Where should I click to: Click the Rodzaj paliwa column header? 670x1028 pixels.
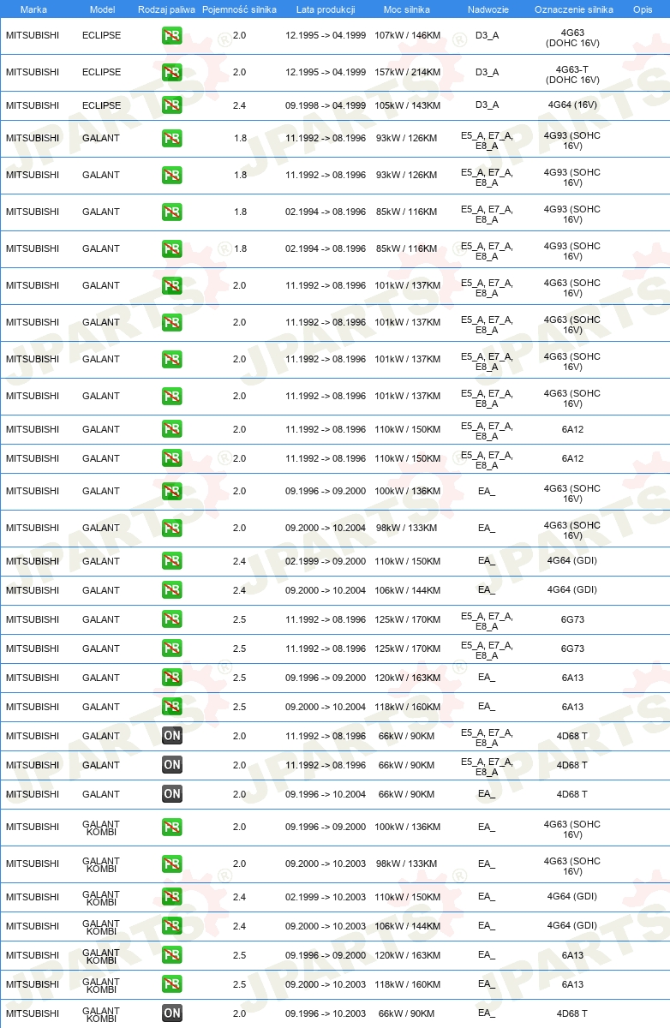tap(167, 9)
